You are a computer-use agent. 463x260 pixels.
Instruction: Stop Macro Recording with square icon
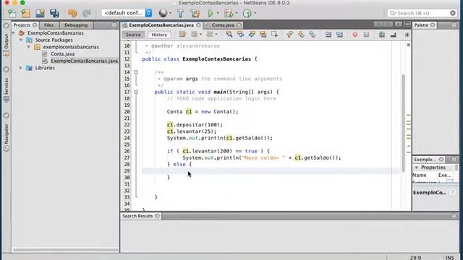coord(367,35)
